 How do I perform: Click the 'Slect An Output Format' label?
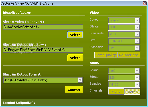pos(23,74)
